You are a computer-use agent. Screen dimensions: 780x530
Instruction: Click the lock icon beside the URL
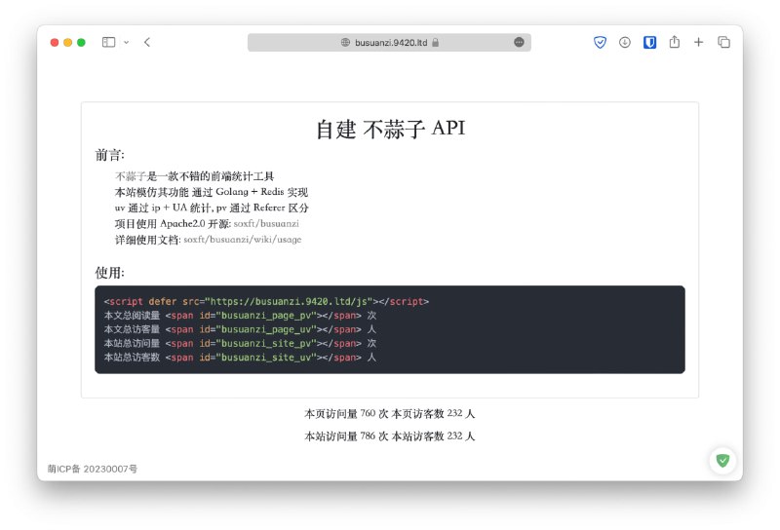[x=435, y=42]
